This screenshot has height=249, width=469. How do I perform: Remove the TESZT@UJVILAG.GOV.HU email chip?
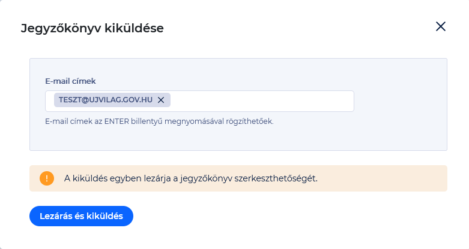pos(161,100)
